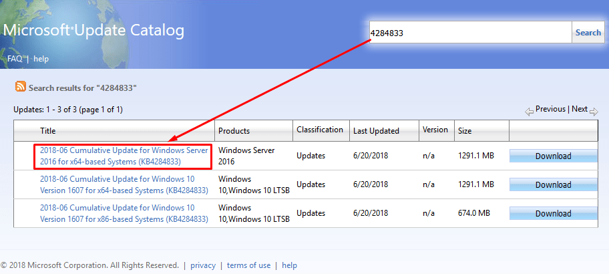Download the Windows 10 x64 1607 update
This screenshot has width=609, height=274.
pos(553,185)
